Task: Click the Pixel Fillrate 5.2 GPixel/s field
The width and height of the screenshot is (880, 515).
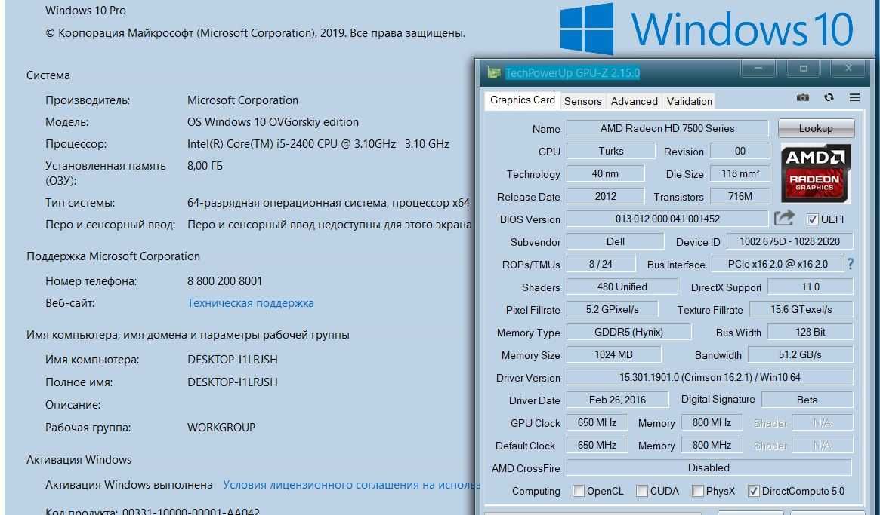Action: pyautogui.click(x=613, y=309)
